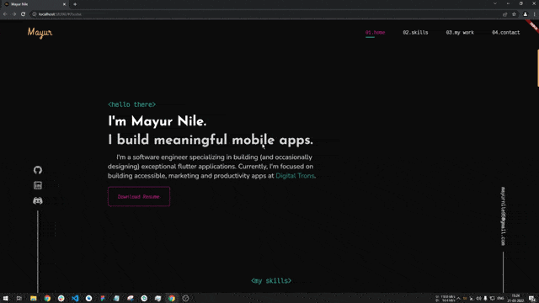
Task: Open the LinkedIn profile icon
Action: [x=38, y=185]
